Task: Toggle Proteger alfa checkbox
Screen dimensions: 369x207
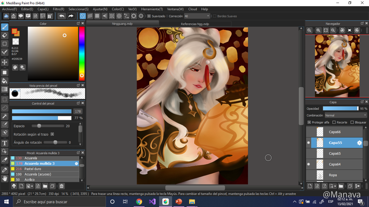Action: pos(309,122)
